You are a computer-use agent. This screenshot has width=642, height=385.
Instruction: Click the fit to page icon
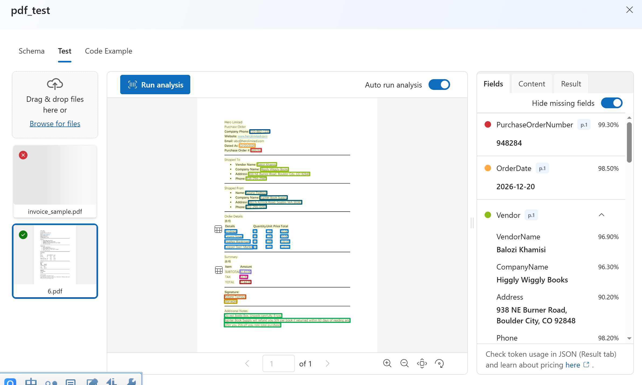(422, 363)
